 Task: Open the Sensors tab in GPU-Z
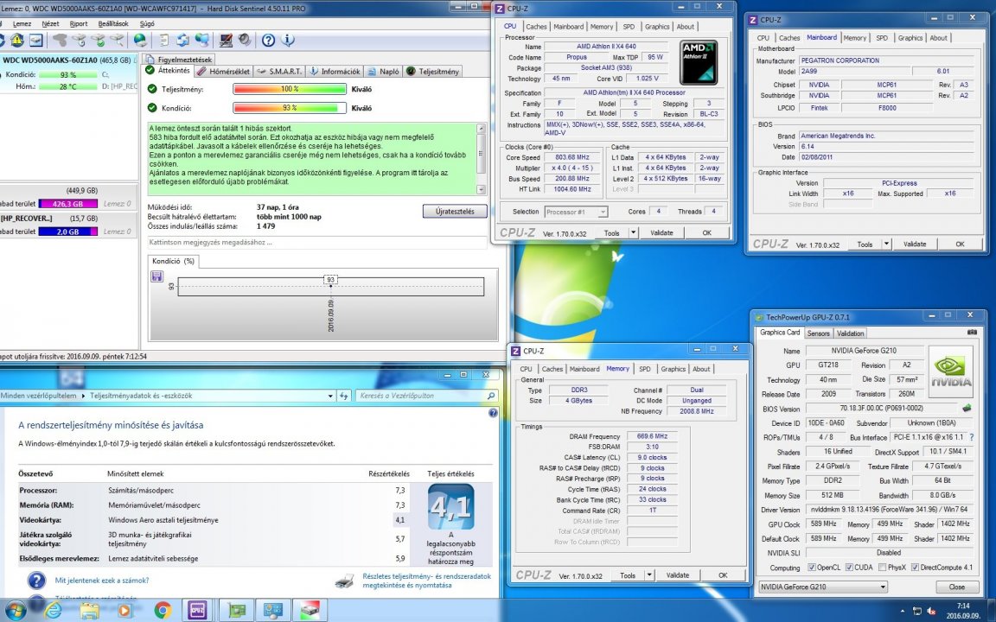click(x=818, y=333)
